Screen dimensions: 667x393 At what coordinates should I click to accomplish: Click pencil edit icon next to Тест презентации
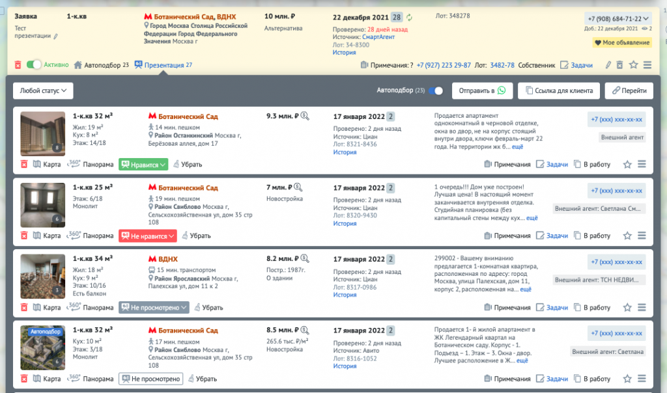(55, 36)
